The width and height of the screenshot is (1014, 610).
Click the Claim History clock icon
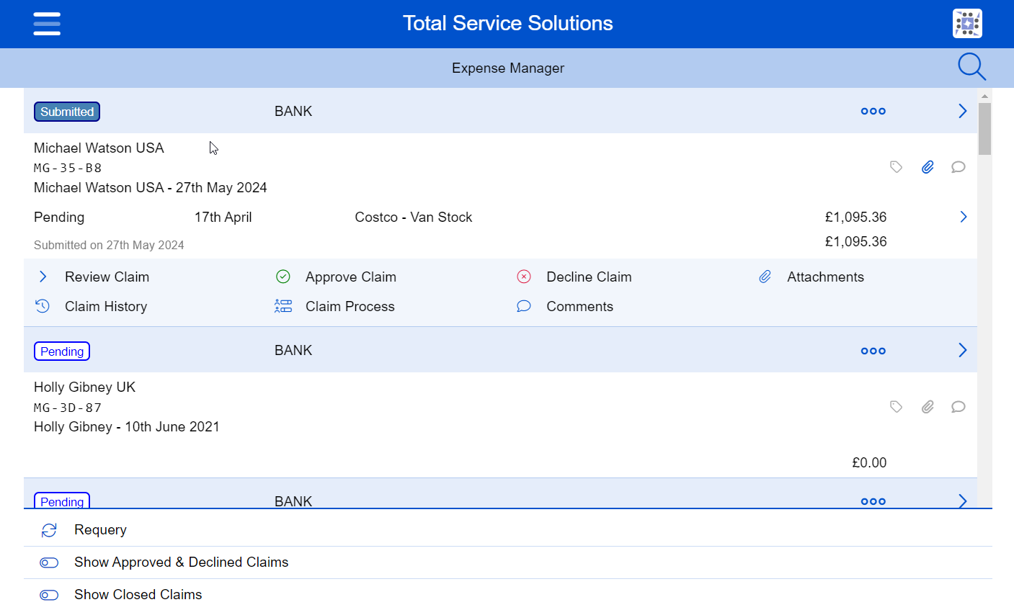point(43,306)
